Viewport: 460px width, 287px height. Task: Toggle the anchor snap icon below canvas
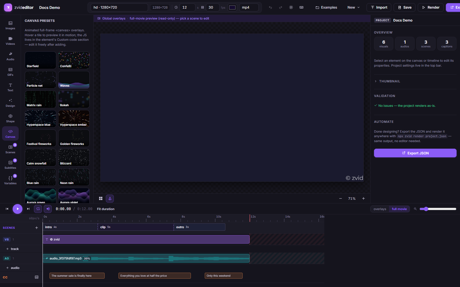110,199
